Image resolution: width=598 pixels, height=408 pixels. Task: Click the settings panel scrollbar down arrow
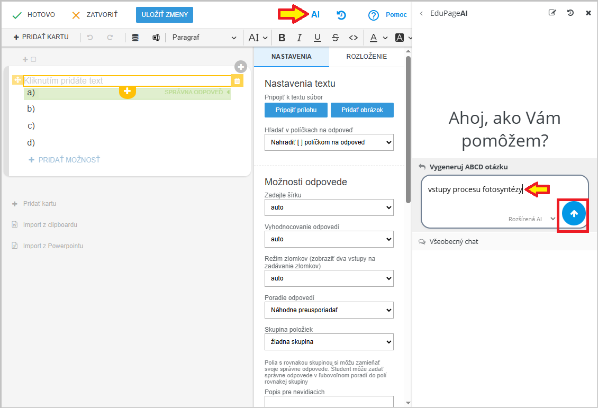408,403
